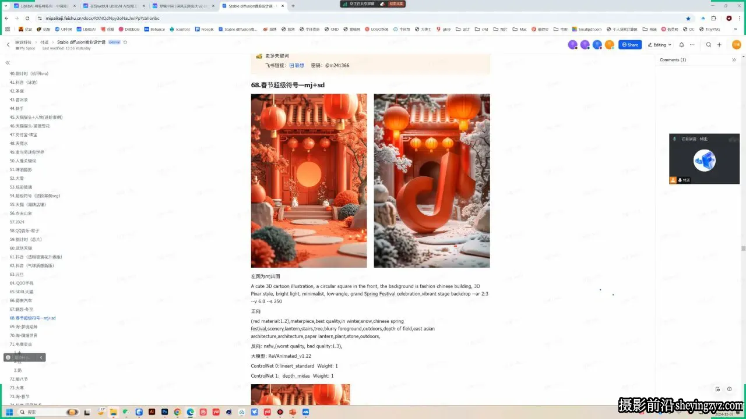Click the Windows taskbar search box
The height and width of the screenshot is (419, 746).
click(49, 412)
